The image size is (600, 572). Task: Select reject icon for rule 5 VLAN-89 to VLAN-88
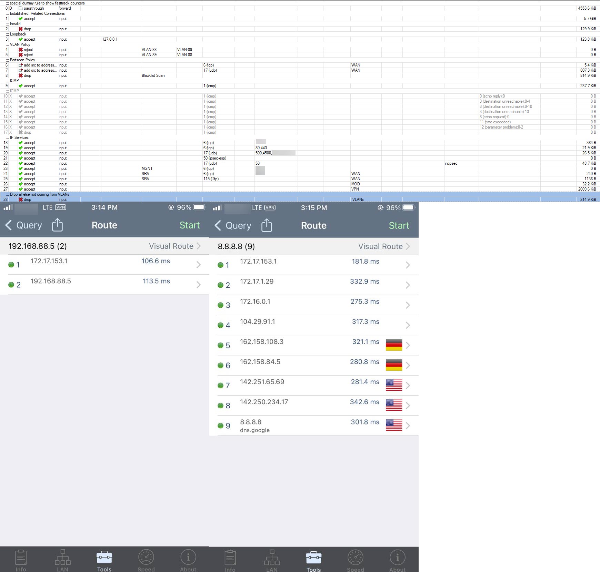(x=21, y=55)
